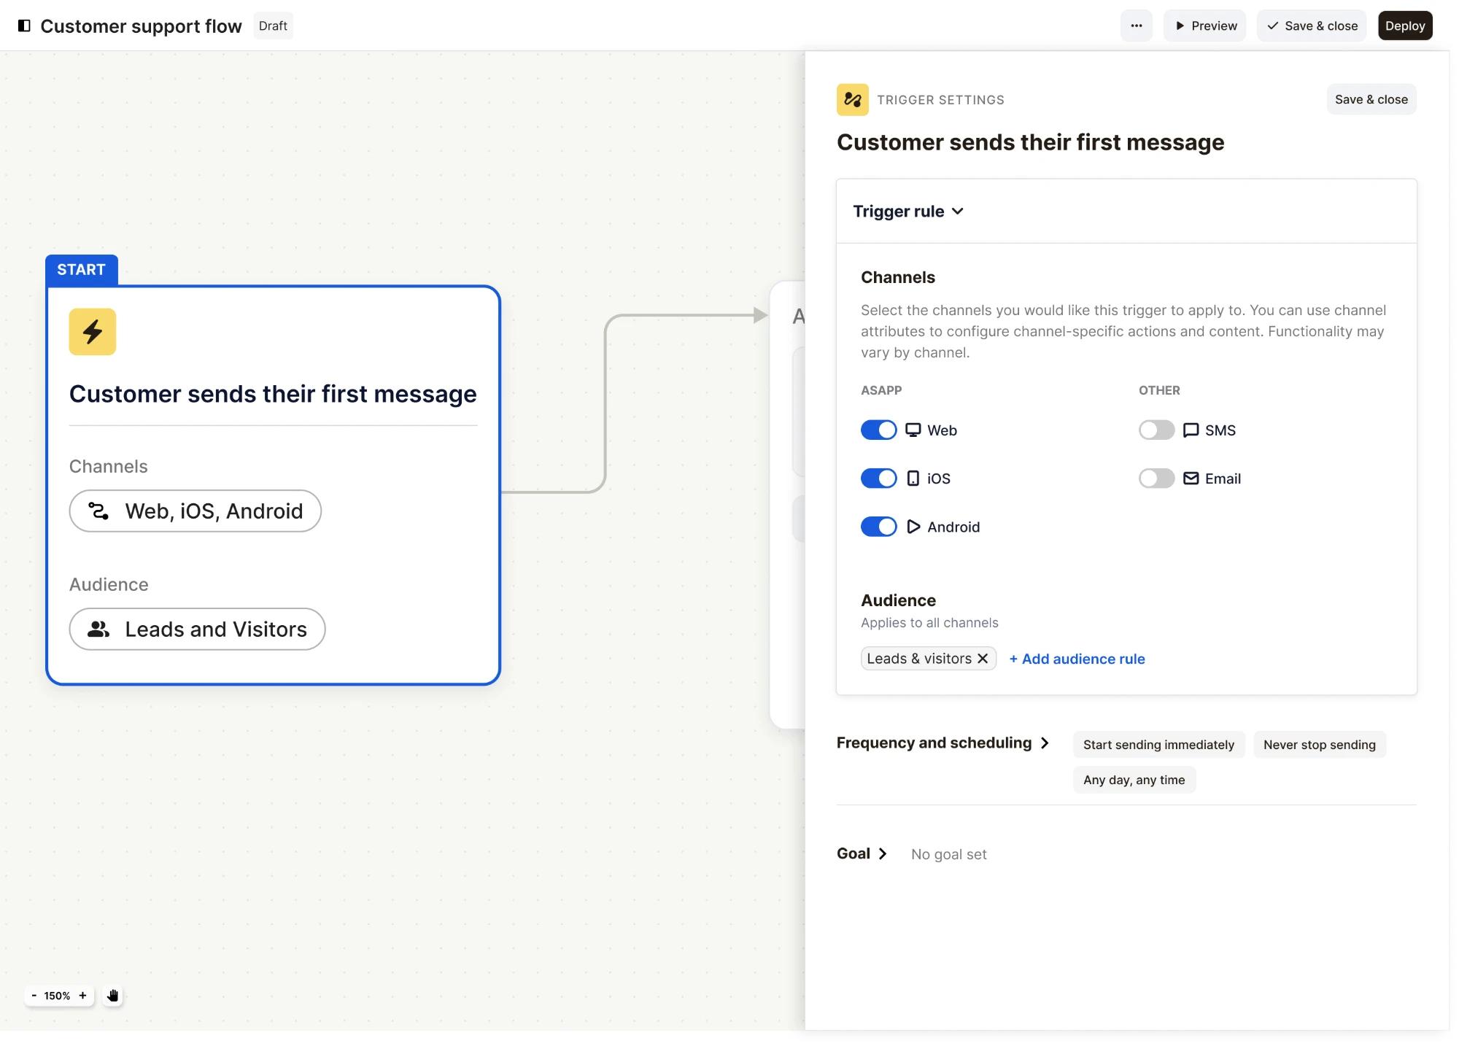Disable the Android channel toggle
This screenshot has width=1459, height=1046.
[x=878, y=527]
